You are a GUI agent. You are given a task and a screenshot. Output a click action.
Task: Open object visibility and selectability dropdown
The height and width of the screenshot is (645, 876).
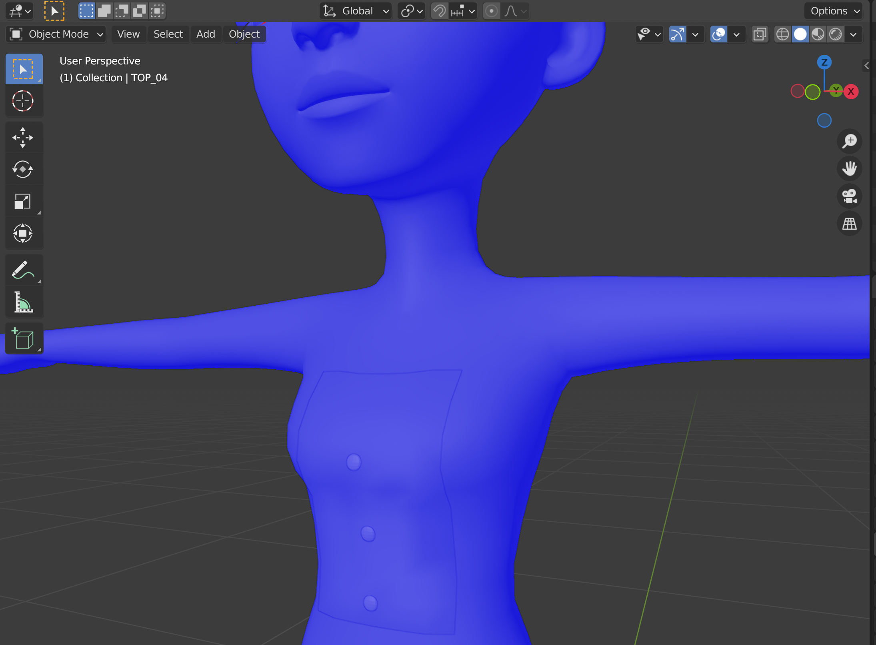coord(649,34)
